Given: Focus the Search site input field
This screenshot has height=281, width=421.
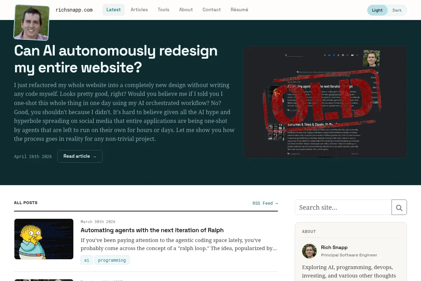Looking at the screenshot, I should [343, 207].
